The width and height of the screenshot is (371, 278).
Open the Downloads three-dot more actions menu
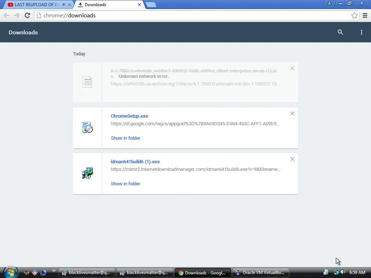[361, 32]
